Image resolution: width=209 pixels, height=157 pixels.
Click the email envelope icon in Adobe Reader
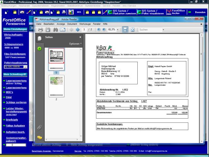62,30
